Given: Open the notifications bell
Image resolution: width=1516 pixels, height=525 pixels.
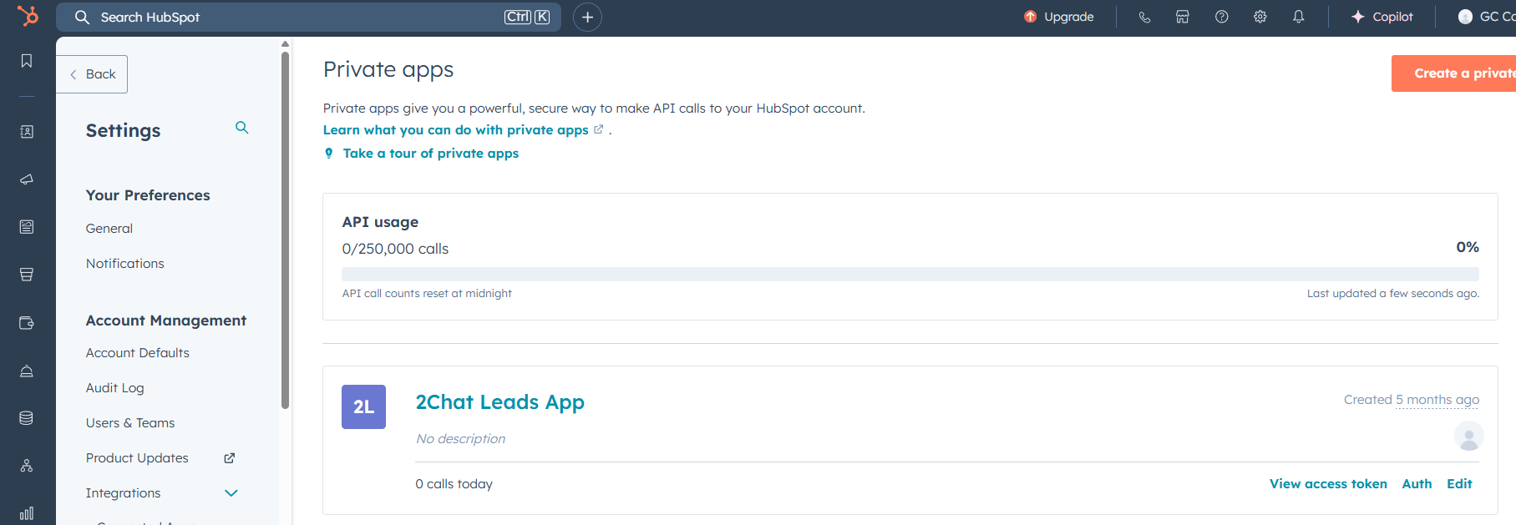Looking at the screenshot, I should 1299,17.
